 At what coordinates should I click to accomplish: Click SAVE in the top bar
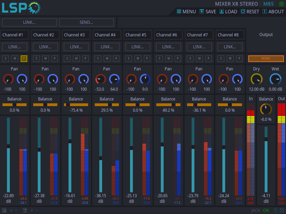pos(208,12)
